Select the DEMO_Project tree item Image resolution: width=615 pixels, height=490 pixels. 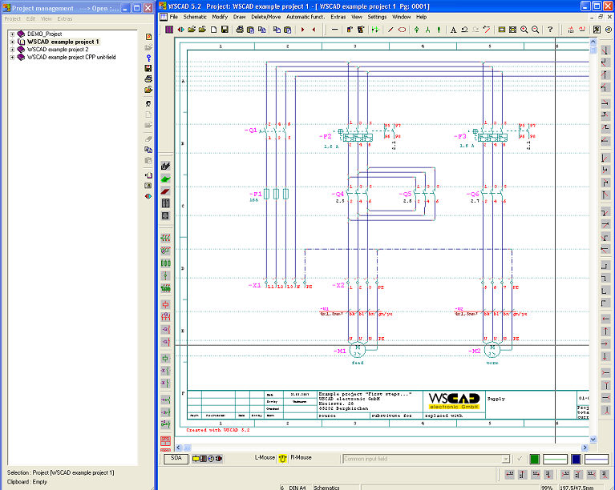44,34
